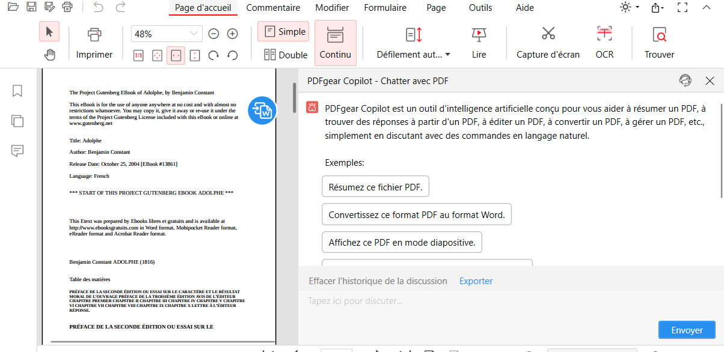Launch the Trouver search tool
Screen dimensions: 724x352
pos(659,41)
